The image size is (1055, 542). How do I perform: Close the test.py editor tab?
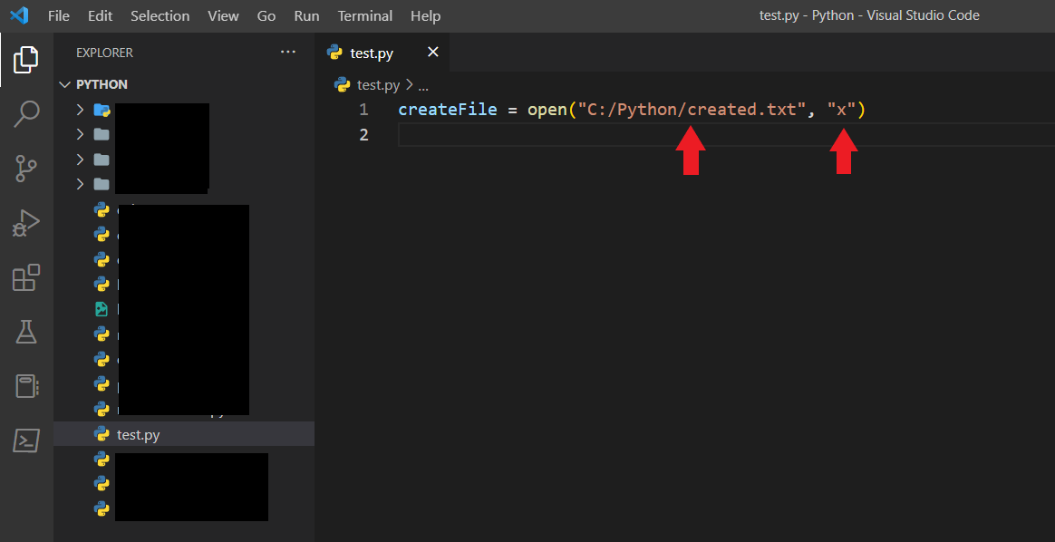(x=432, y=53)
